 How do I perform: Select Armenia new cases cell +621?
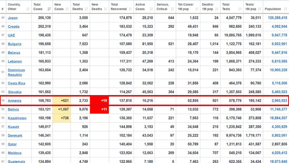point(62,100)
